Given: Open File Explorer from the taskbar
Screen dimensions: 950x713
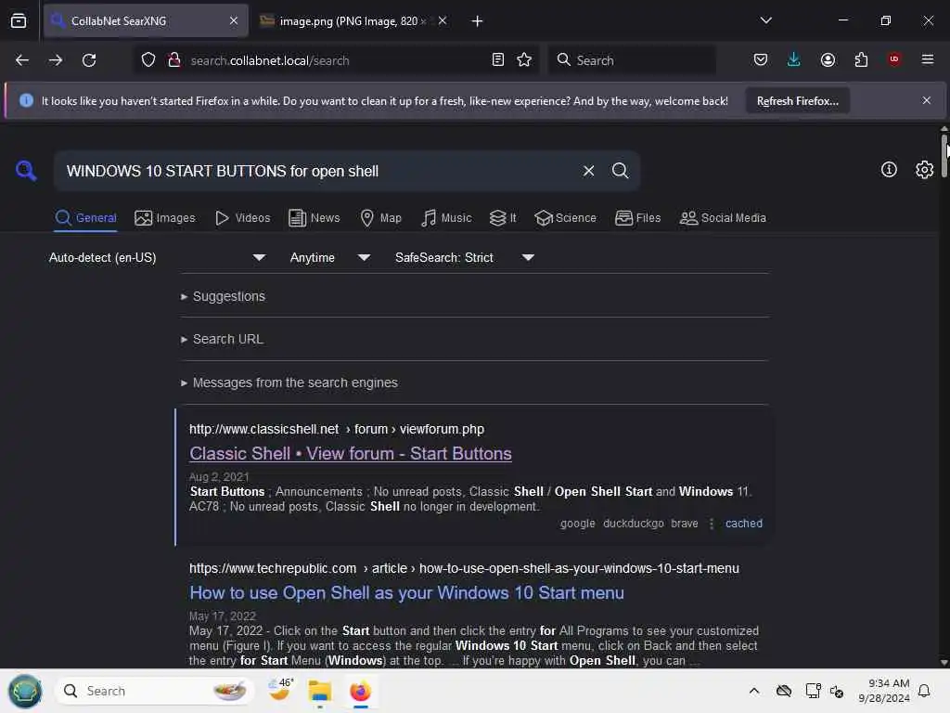Looking at the screenshot, I should pos(319,691).
